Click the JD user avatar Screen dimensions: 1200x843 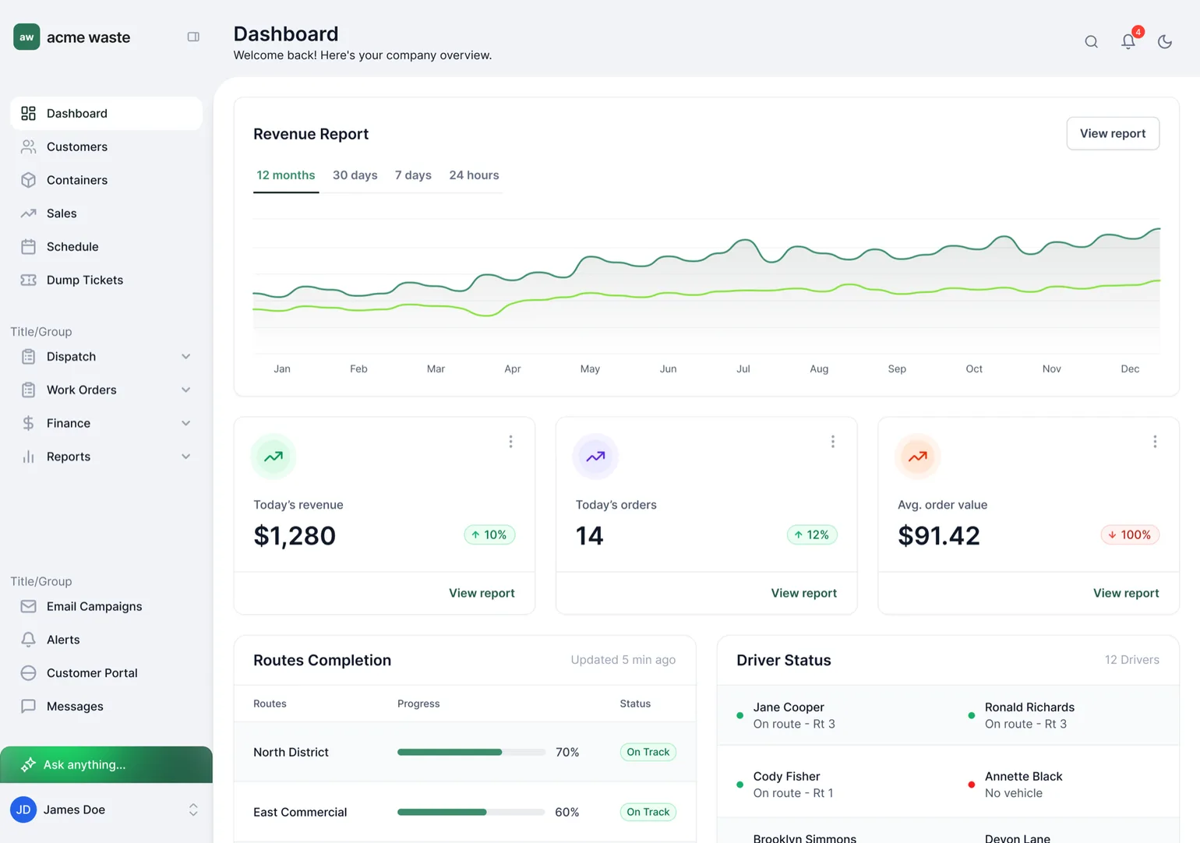pos(23,809)
